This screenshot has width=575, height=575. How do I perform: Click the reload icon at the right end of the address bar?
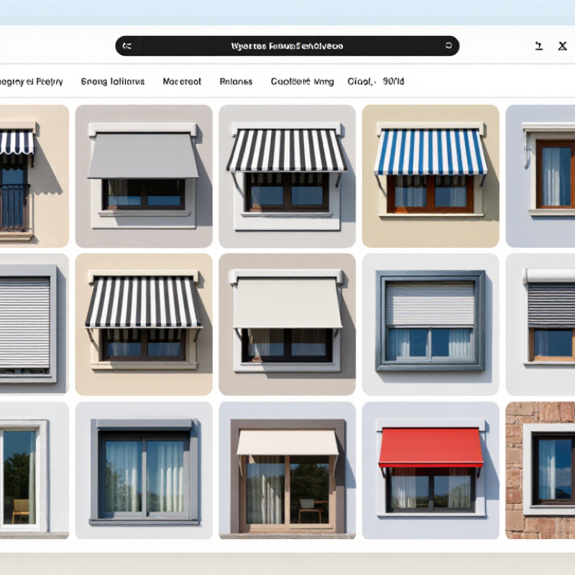click(448, 45)
